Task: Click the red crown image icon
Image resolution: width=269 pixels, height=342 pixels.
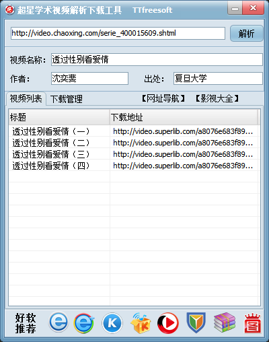Action: point(253,323)
